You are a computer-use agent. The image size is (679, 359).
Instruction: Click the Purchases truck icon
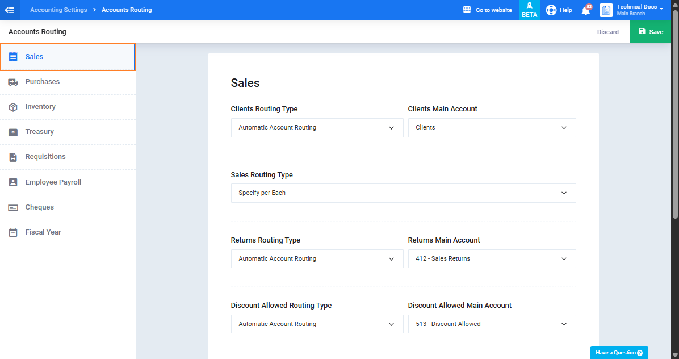coord(13,82)
